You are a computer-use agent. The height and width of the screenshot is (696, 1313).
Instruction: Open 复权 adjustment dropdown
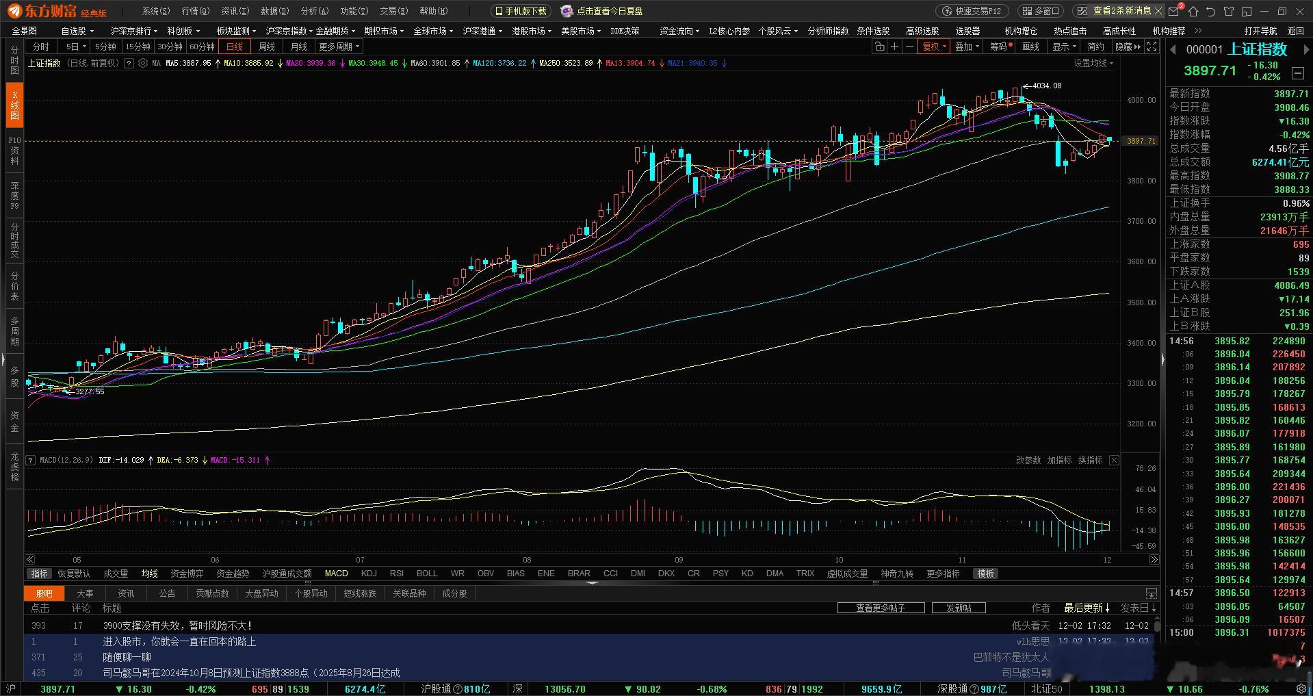(x=935, y=47)
